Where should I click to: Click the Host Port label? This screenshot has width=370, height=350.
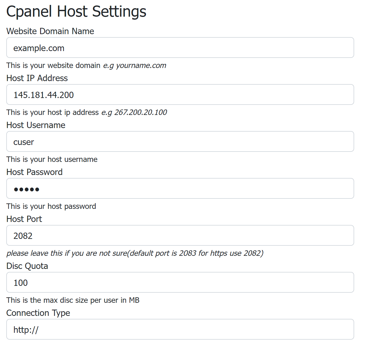[24, 219]
